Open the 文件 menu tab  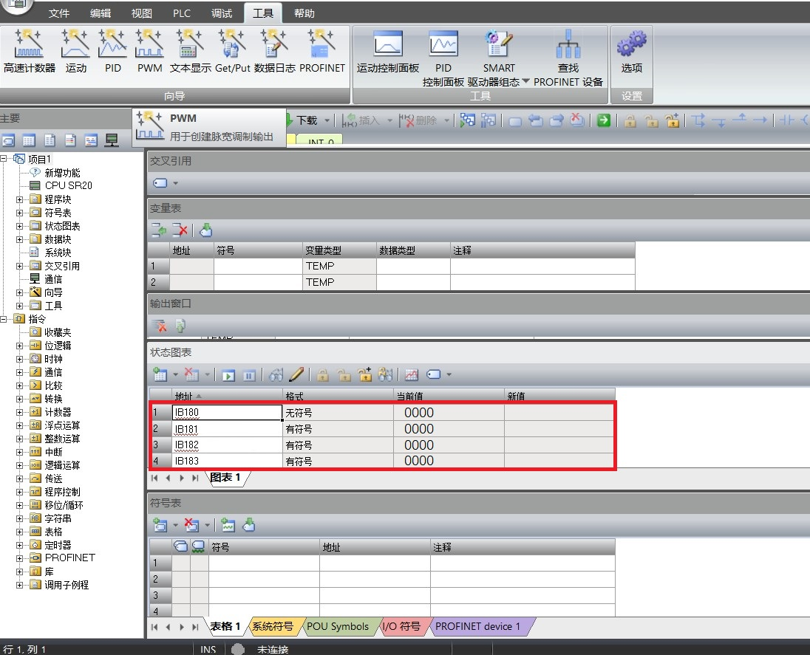59,13
